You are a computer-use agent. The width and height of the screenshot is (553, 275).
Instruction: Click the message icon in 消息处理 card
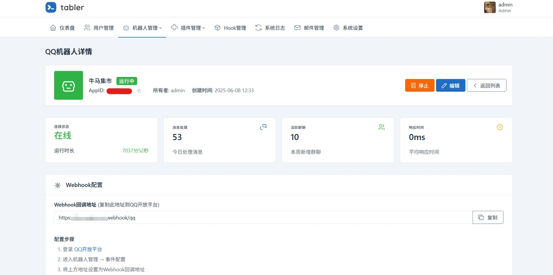click(263, 127)
